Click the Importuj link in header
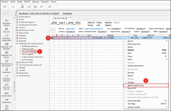The image size is (171, 111). (108, 25)
